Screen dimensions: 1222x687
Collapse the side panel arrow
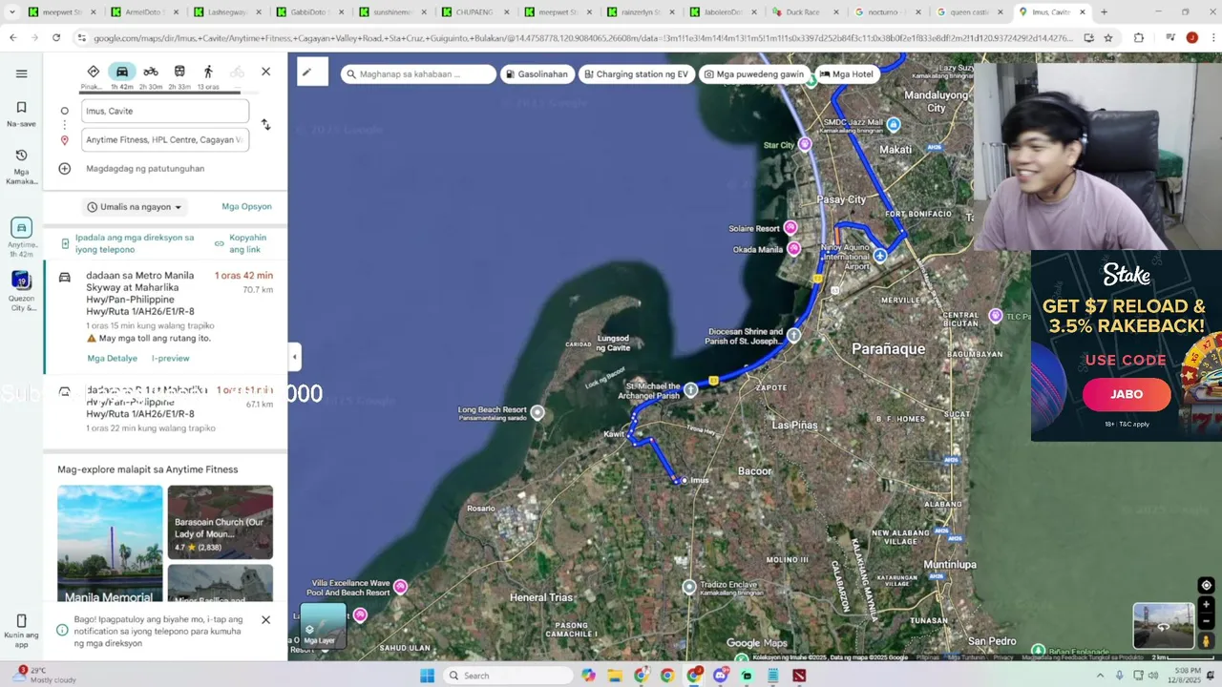coord(294,357)
